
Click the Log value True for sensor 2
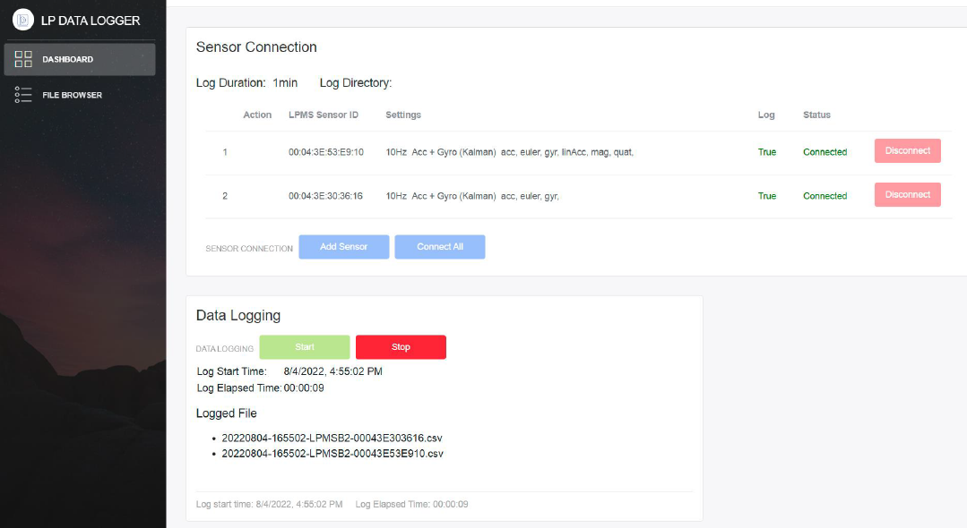tap(767, 196)
